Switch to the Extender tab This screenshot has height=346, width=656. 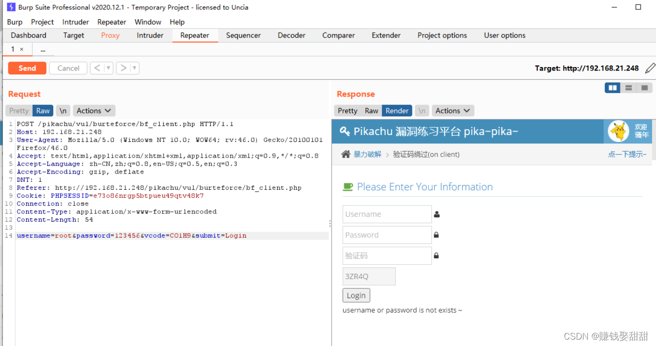pos(386,35)
